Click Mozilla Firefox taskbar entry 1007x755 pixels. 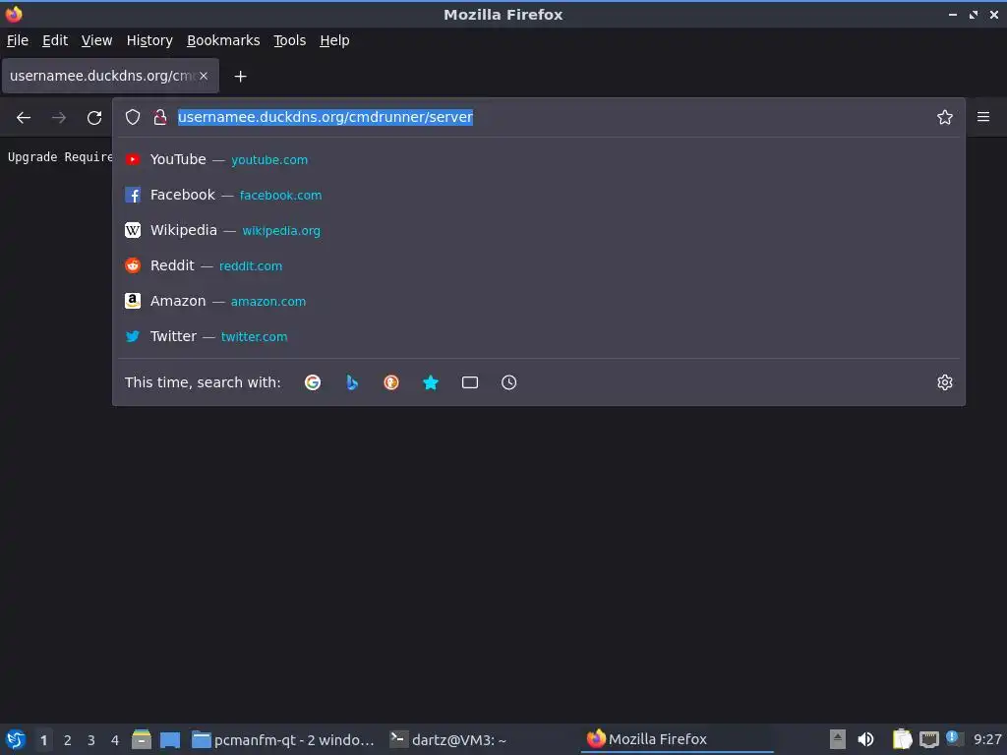(677, 739)
